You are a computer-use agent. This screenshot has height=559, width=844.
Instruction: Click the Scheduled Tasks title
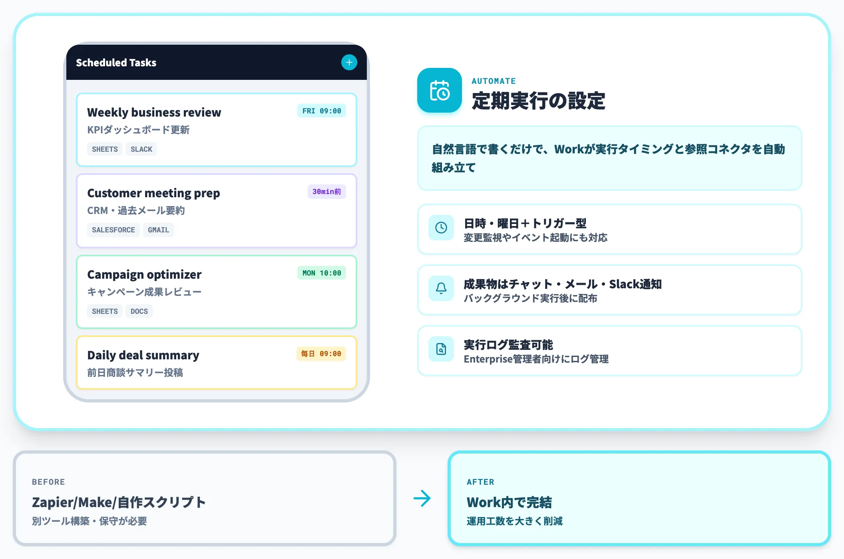(116, 63)
